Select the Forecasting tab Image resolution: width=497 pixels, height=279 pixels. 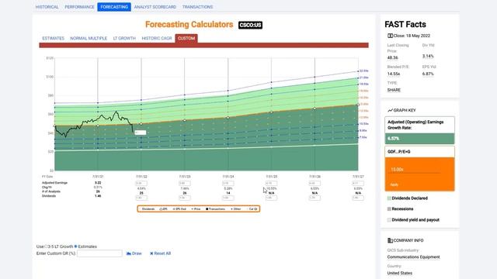coord(114,7)
